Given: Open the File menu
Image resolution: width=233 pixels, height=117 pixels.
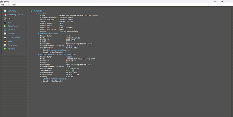Looking at the screenshot, I should 2,5.
